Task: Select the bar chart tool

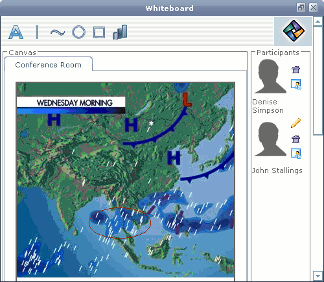Action: 120,32
